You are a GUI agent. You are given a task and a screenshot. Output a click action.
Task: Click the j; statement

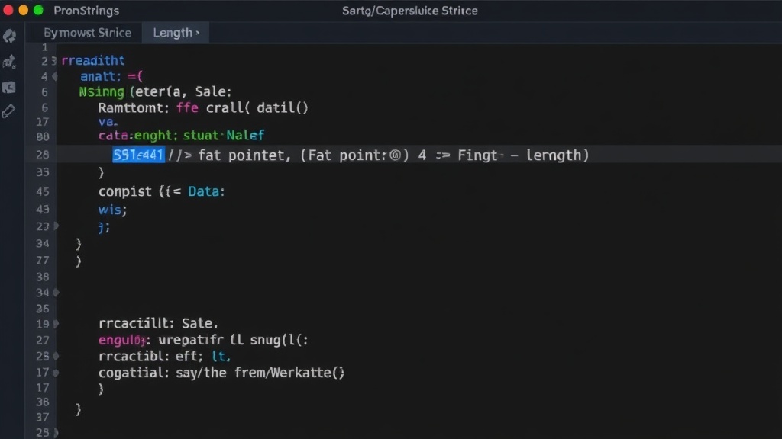tap(104, 227)
